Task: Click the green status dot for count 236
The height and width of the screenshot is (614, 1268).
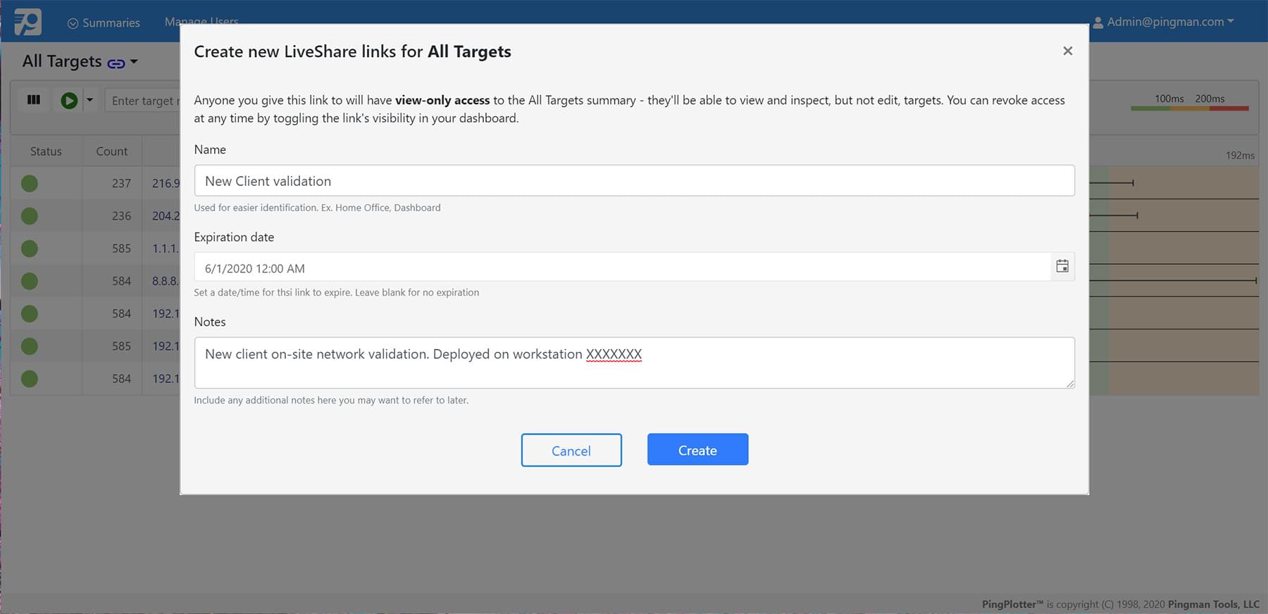Action: coord(30,216)
